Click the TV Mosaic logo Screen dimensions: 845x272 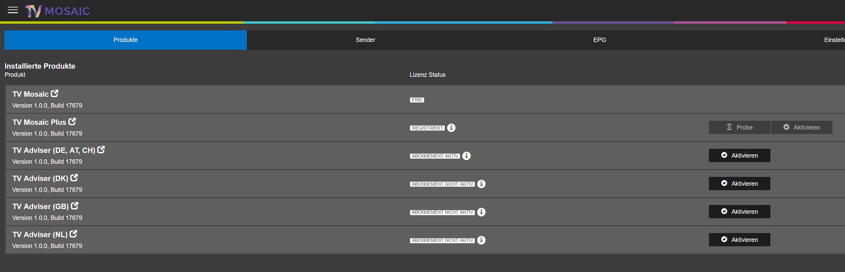pos(57,11)
